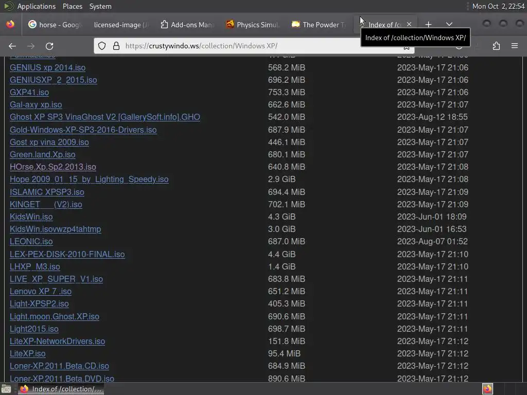Click size value 151.8 MiB
This screenshot has height=395, width=527.
(x=286, y=342)
